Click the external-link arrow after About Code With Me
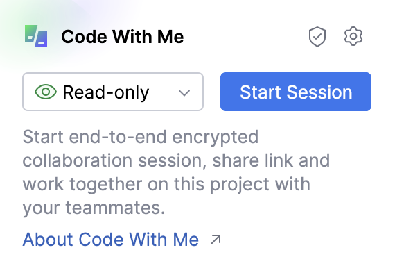This screenshot has height=257, width=395. pyautogui.click(x=216, y=240)
